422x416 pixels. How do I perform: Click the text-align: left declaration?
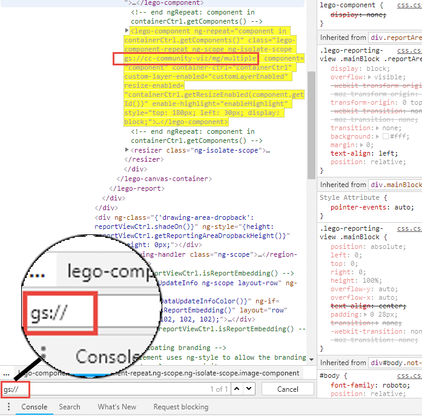click(364, 153)
